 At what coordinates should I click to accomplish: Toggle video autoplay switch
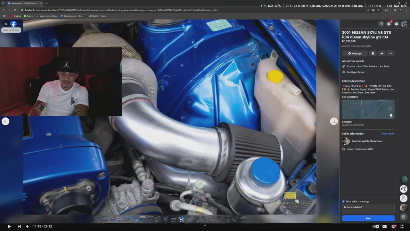click(x=375, y=227)
